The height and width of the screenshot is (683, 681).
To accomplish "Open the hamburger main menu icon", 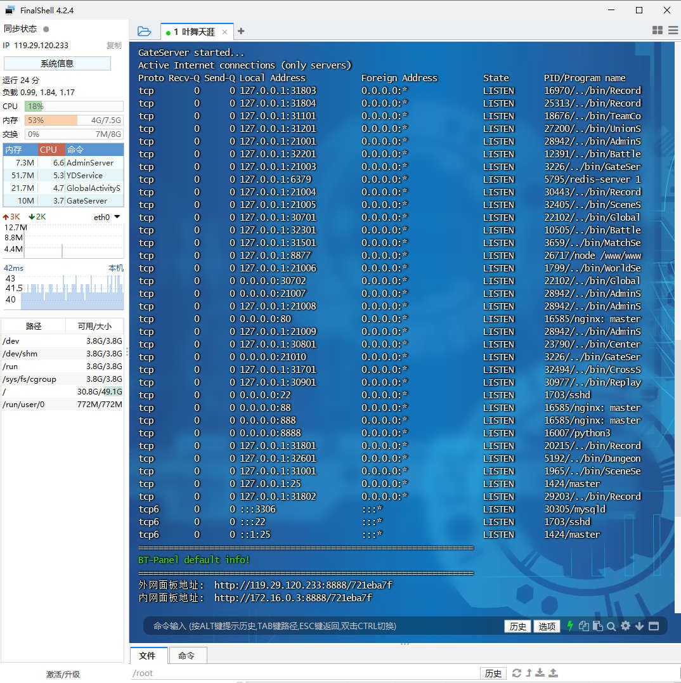I will coord(673,30).
